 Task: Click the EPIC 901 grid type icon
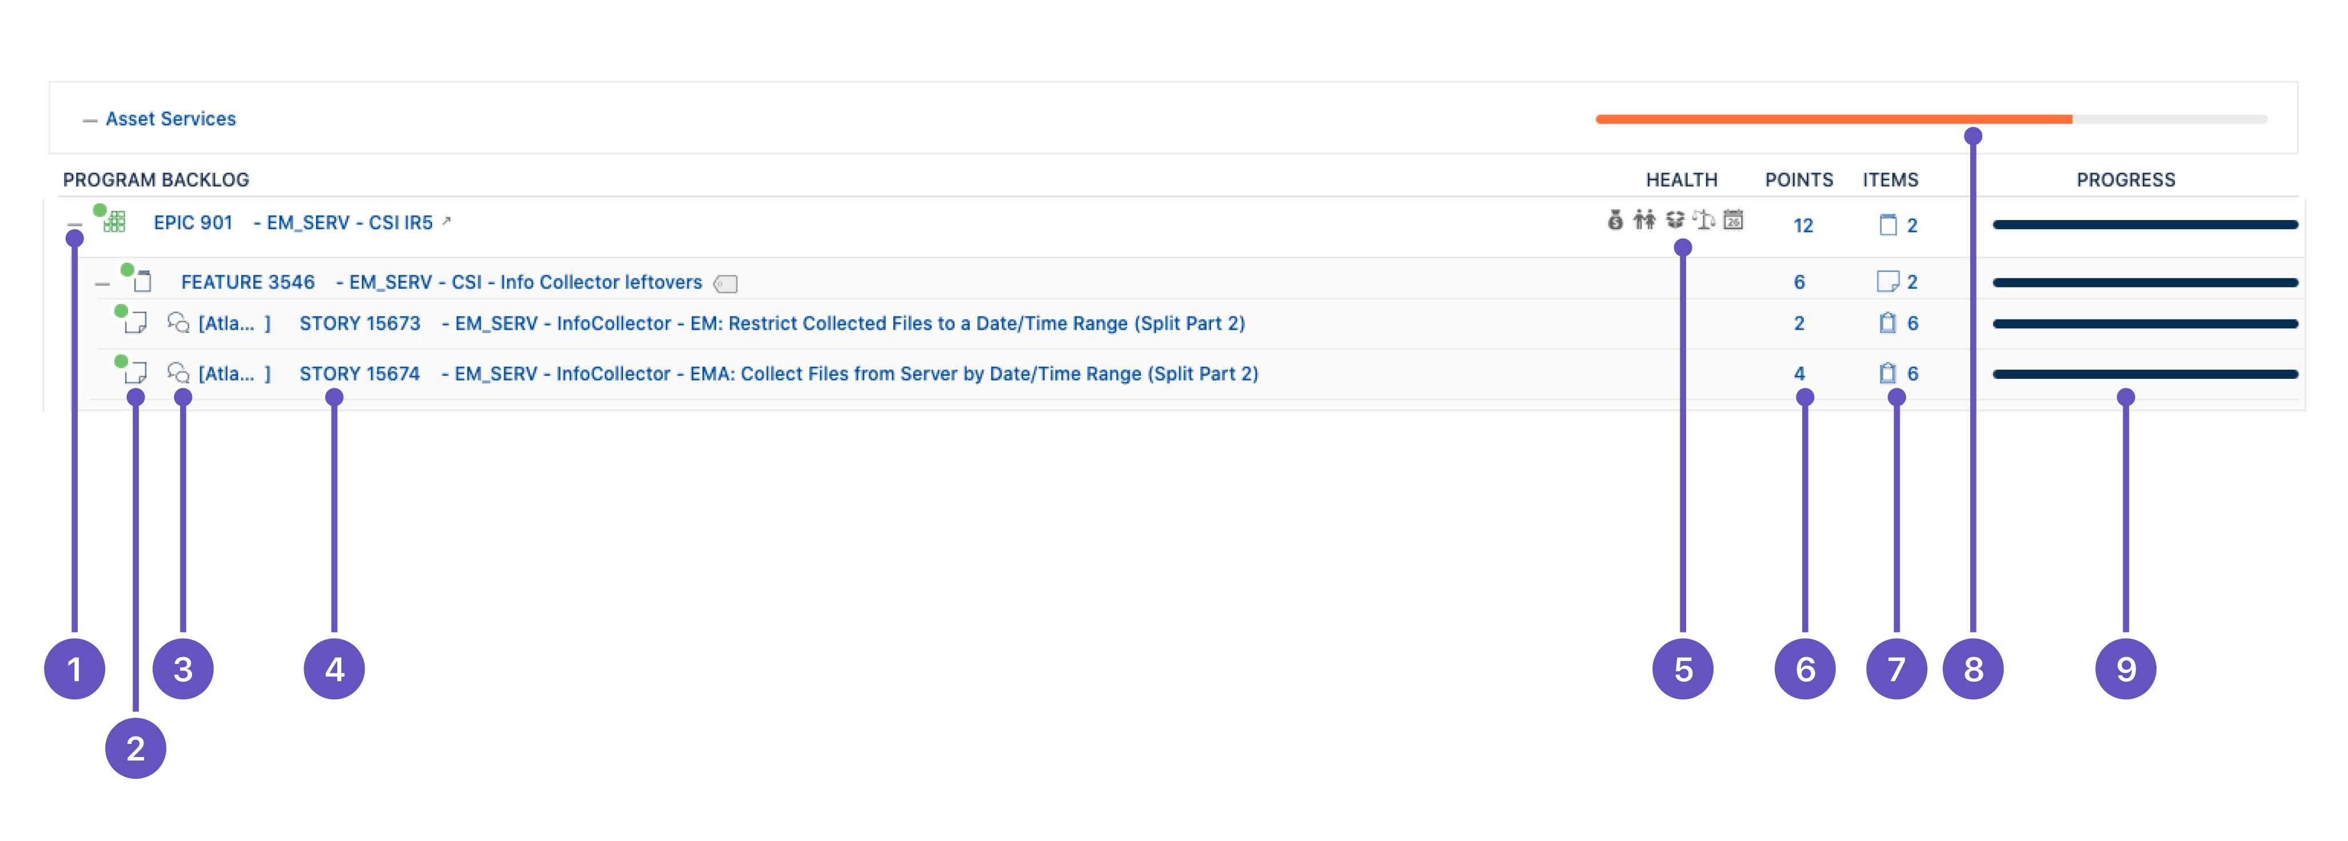tap(115, 222)
